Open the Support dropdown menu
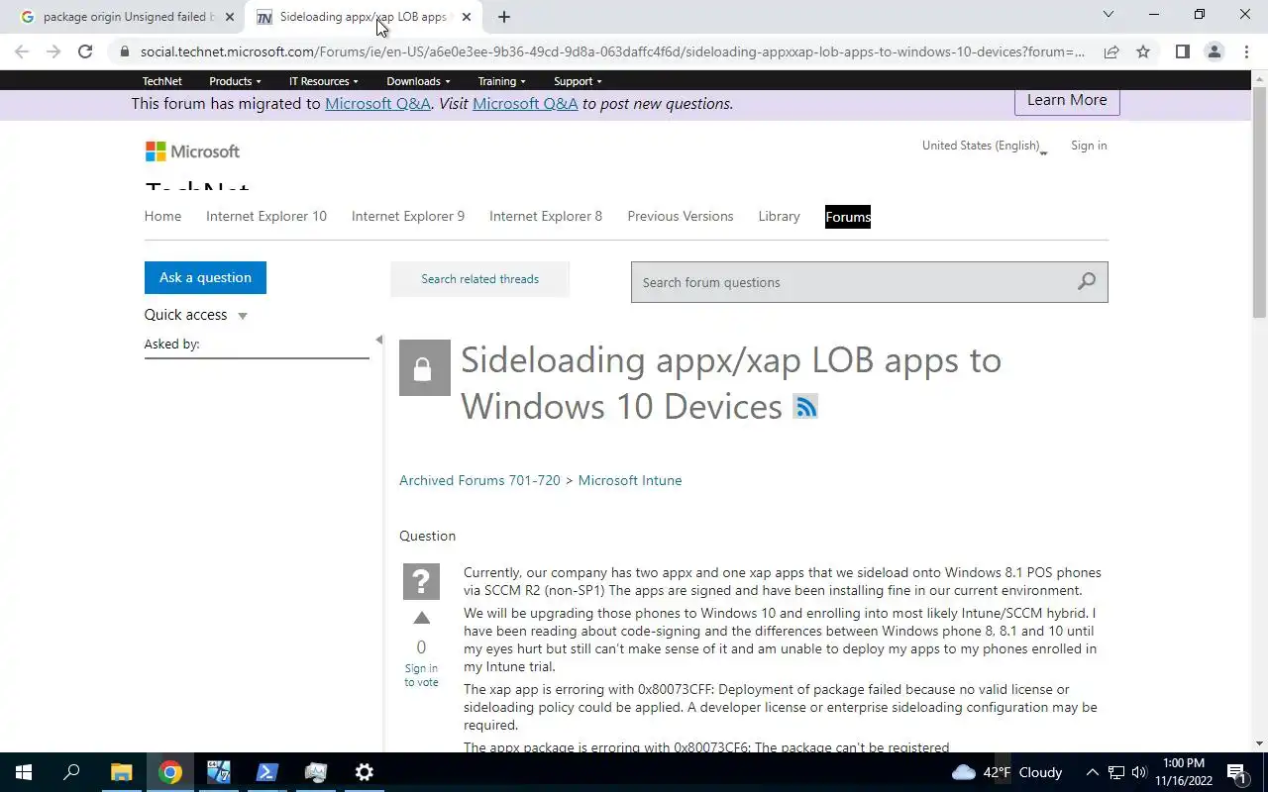 point(578,81)
